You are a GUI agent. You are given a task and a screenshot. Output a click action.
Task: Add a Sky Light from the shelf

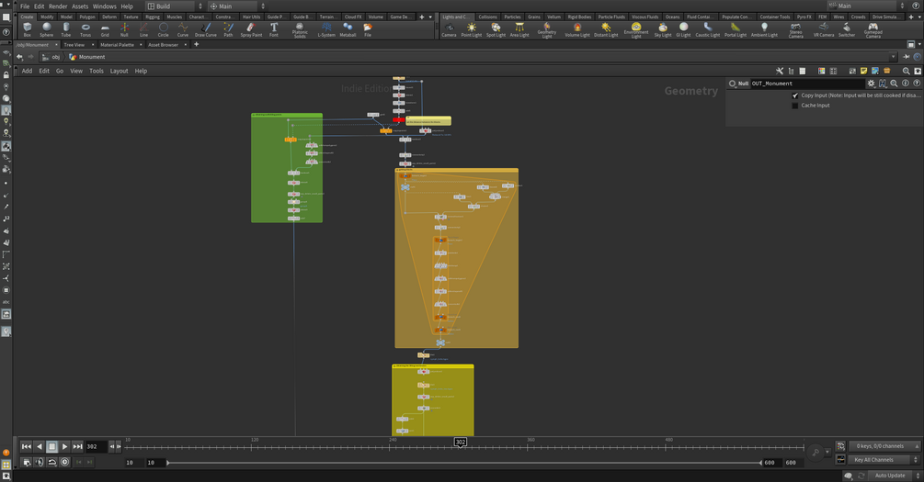click(x=663, y=30)
